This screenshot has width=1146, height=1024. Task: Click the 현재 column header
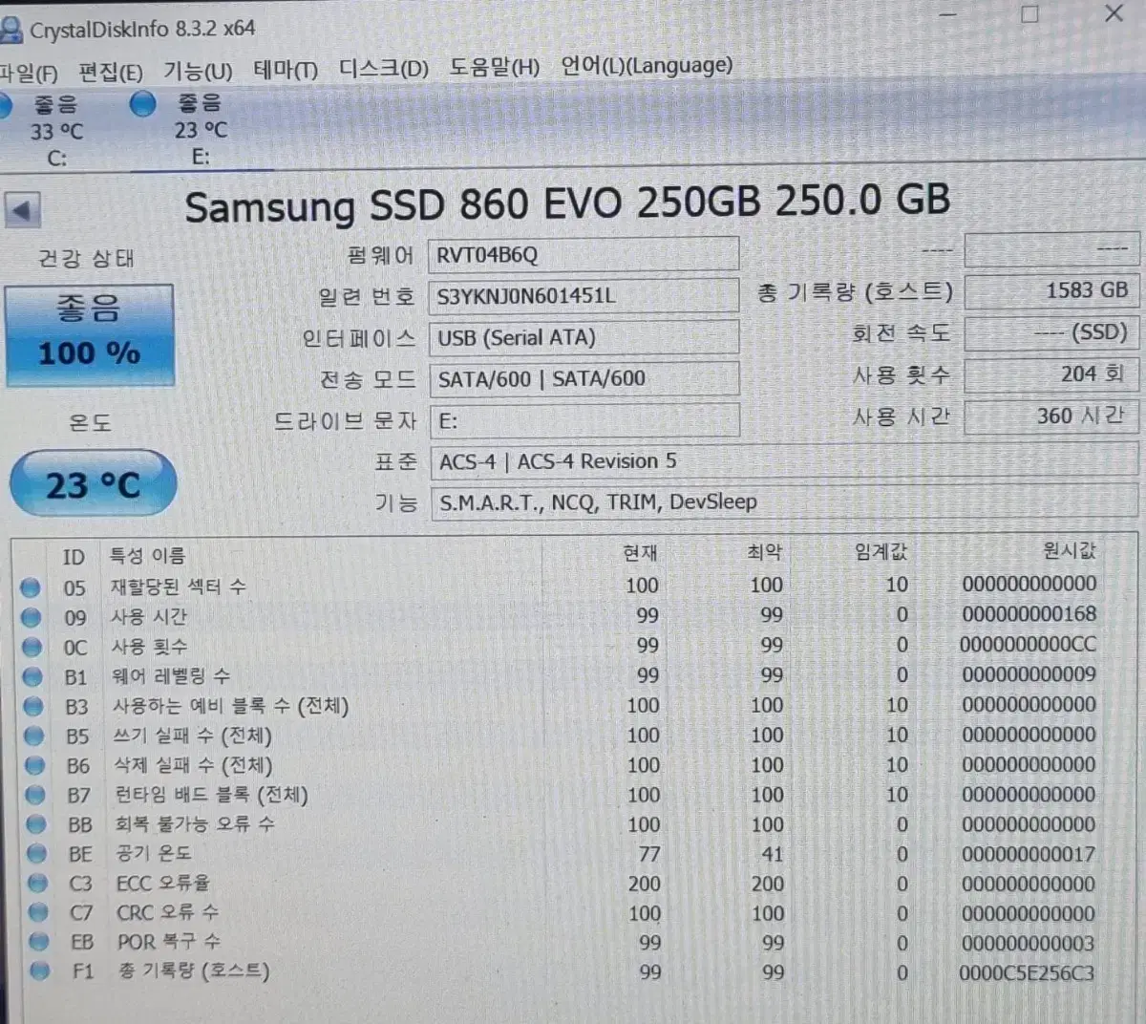click(640, 552)
